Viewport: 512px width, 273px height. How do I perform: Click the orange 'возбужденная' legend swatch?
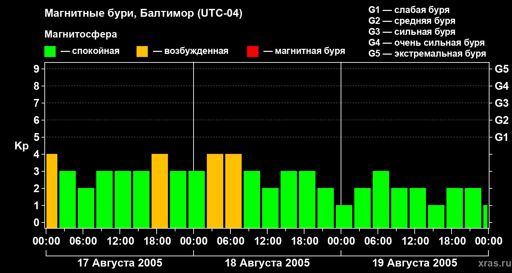(142, 52)
